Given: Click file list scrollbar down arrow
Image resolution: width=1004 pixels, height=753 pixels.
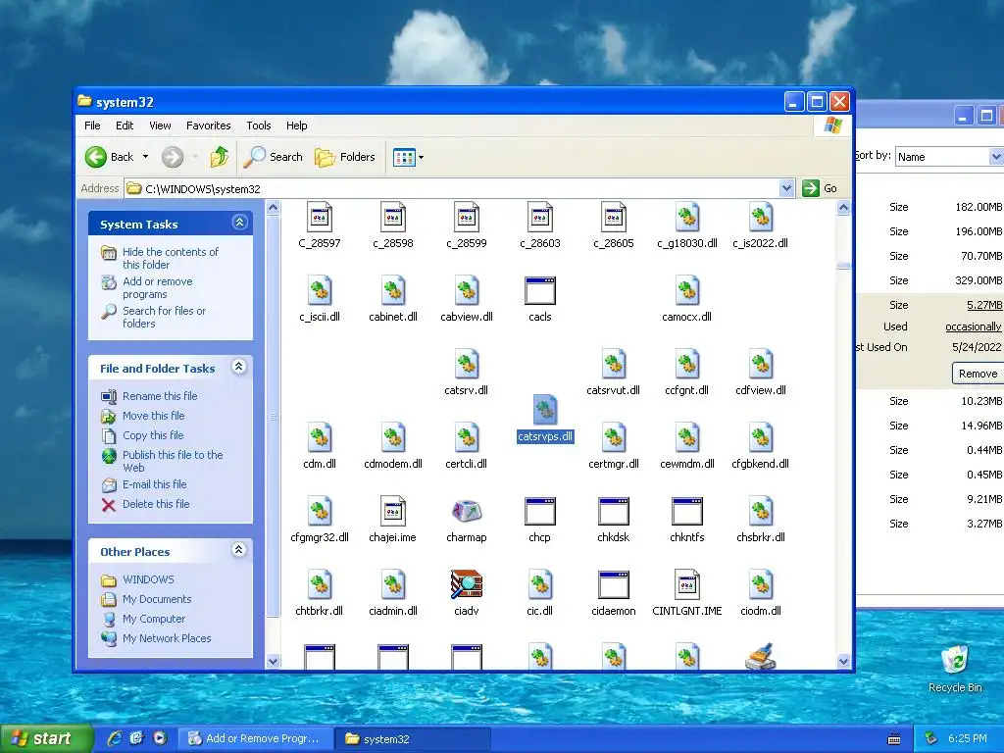Looking at the screenshot, I should 843,662.
